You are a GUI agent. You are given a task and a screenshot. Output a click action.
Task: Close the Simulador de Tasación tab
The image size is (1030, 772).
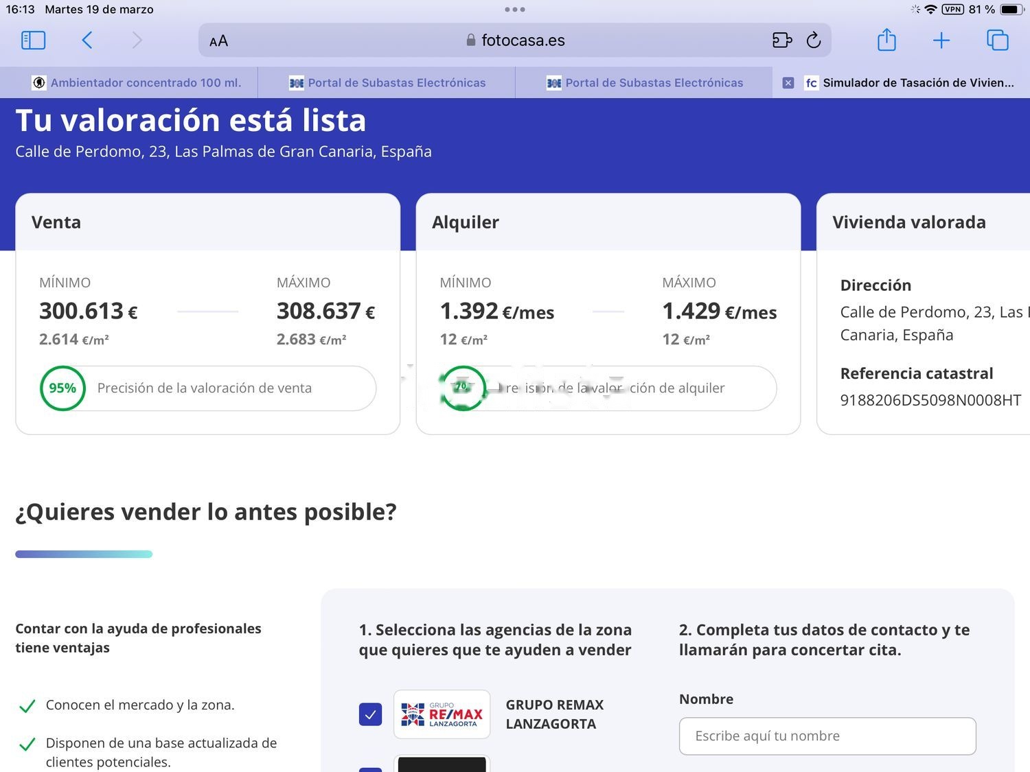[x=788, y=83]
